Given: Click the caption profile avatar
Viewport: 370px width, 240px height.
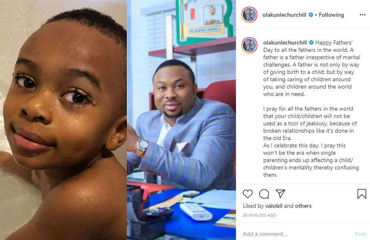Looking at the screenshot, I should (249, 45).
